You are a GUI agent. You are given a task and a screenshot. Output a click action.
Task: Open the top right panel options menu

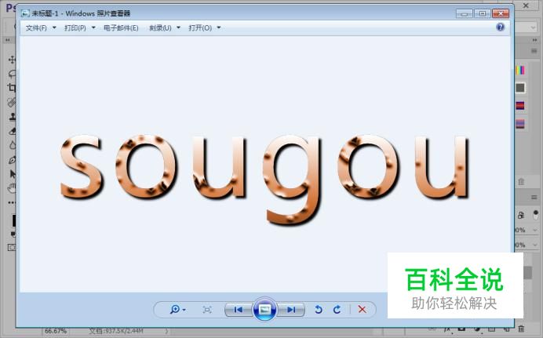tap(534, 51)
